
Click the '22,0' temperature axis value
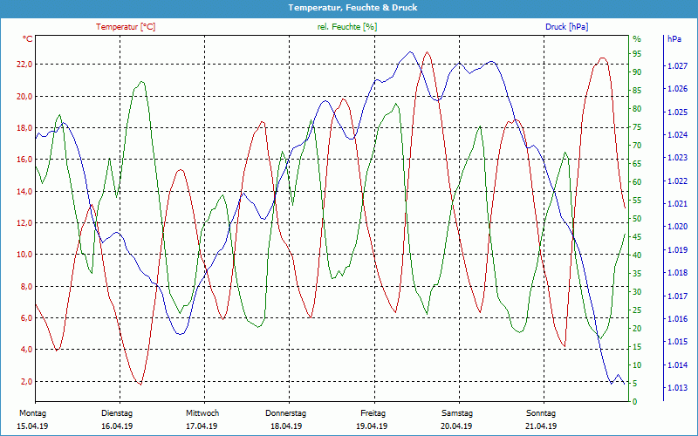(x=24, y=65)
